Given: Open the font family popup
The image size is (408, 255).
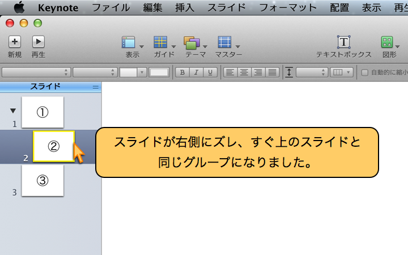Looking at the screenshot, I should pyautogui.click(x=36, y=73).
